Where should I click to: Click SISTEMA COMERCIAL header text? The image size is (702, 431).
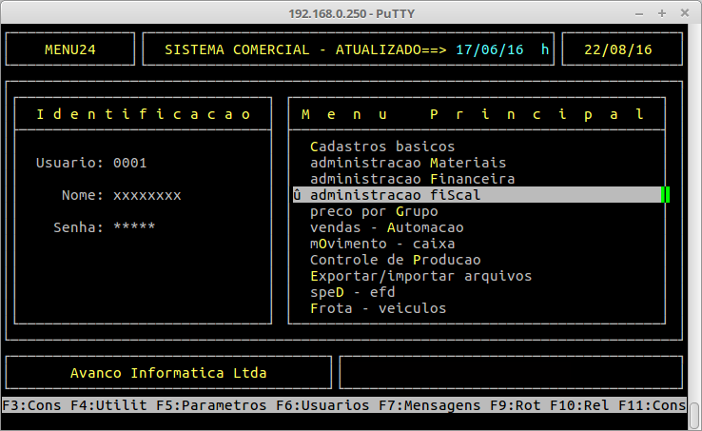(x=237, y=49)
